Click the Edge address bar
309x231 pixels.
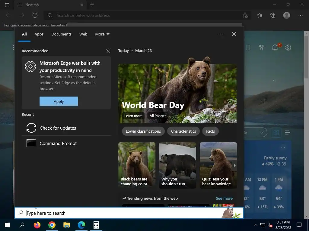[x=147, y=15]
